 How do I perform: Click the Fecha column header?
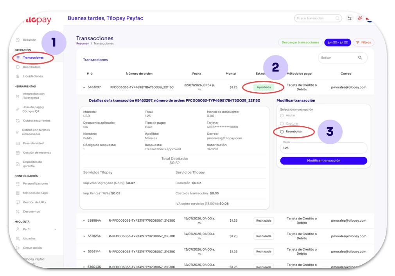click(x=196, y=74)
